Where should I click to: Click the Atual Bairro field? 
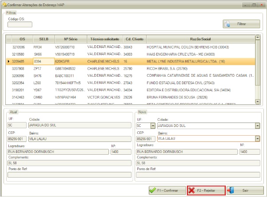point(80,139)
